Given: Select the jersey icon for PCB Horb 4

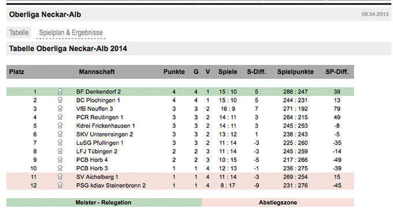Looking at the screenshot, I should 60,160.
